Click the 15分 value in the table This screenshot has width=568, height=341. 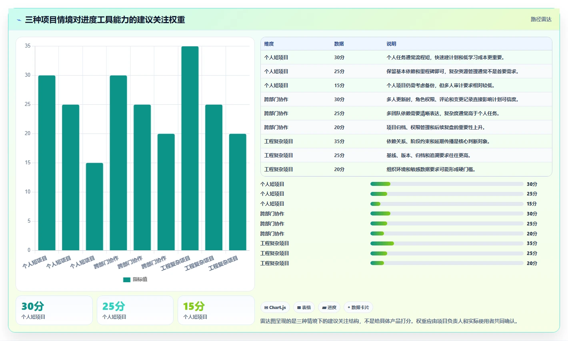tap(339, 86)
